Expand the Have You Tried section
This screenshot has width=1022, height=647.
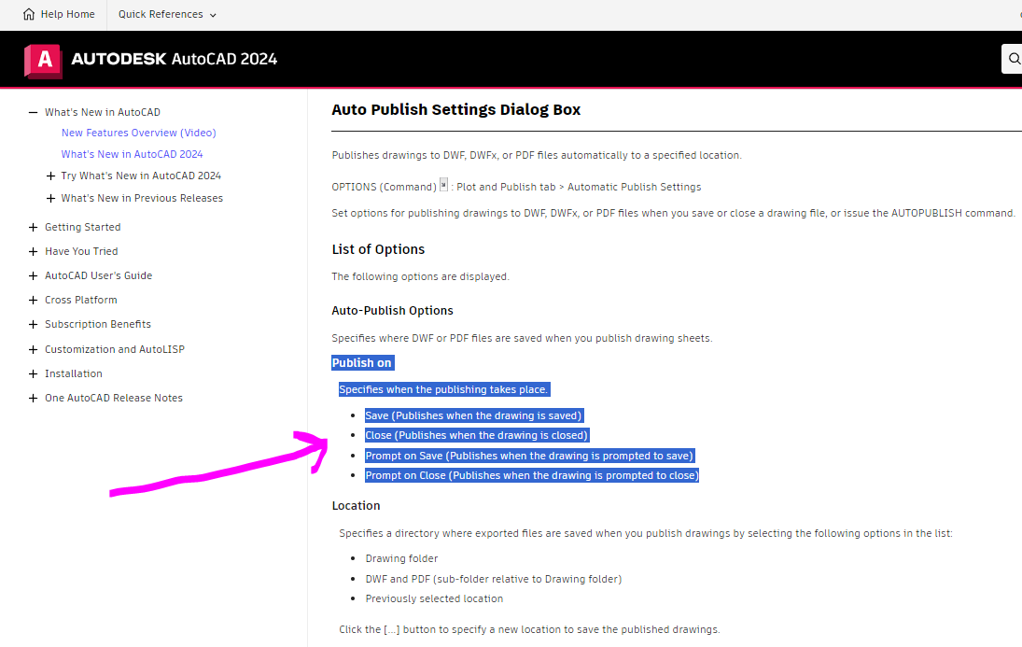click(34, 250)
